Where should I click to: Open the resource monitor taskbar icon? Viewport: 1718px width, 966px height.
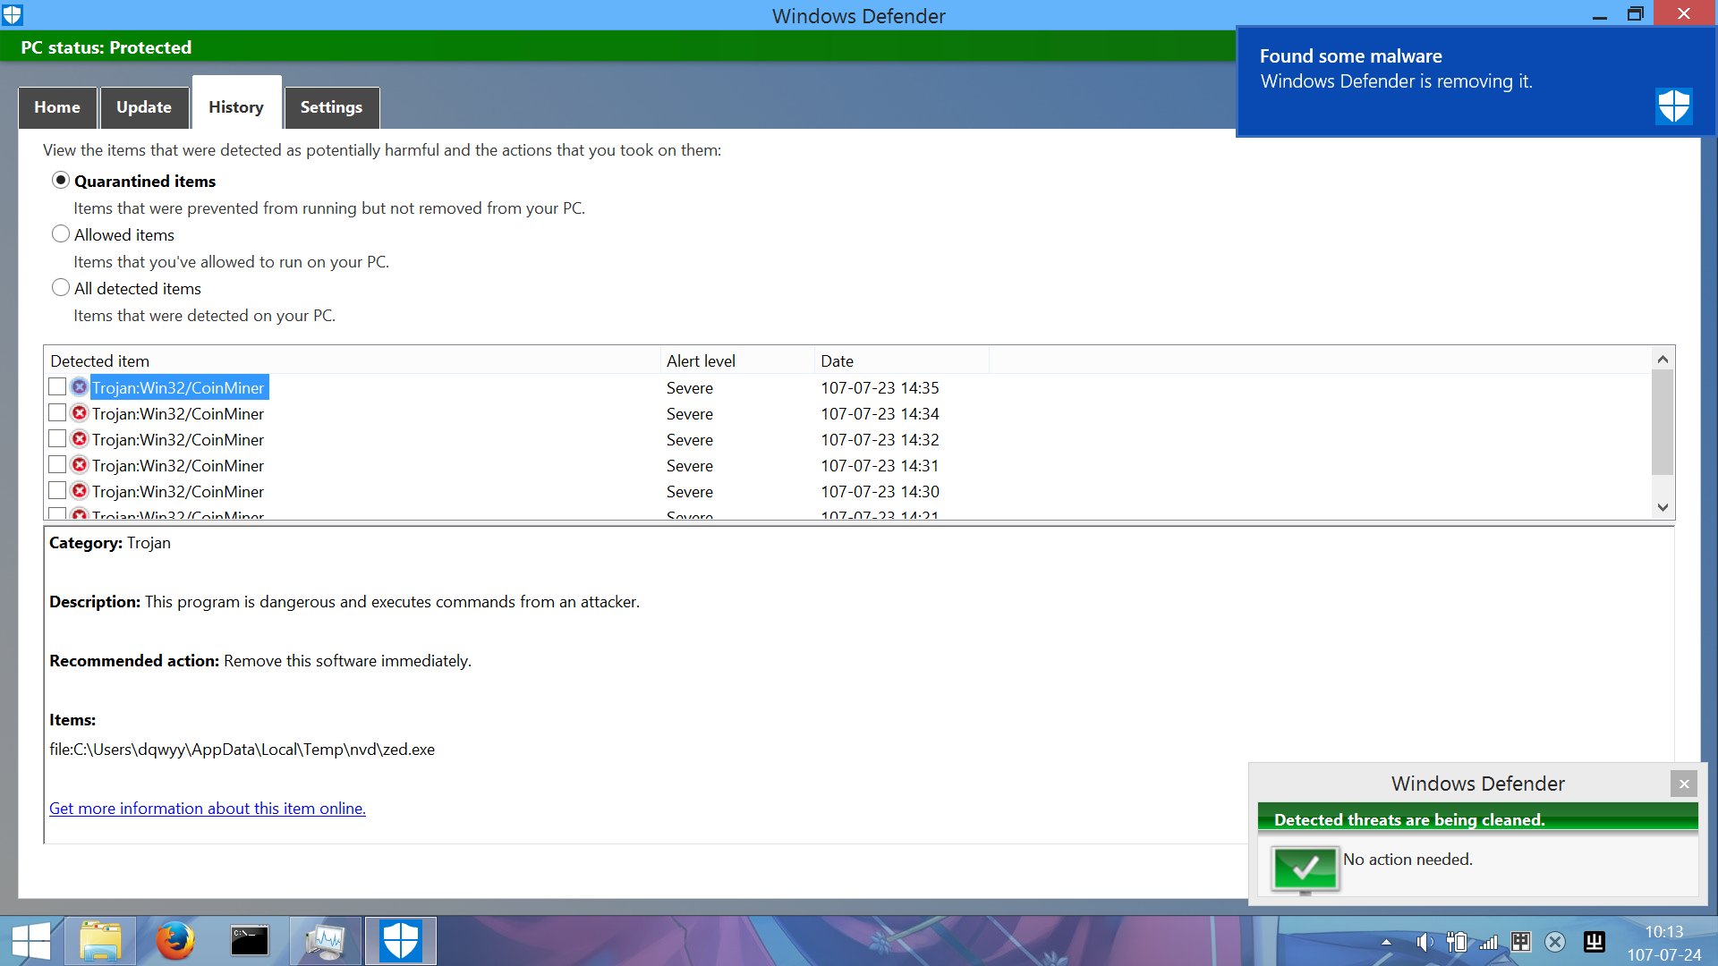click(x=325, y=941)
